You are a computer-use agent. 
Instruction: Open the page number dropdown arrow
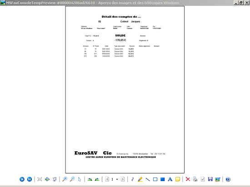pos(117,179)
